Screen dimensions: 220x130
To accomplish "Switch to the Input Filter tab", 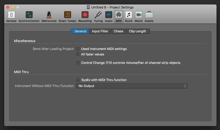I will pyautogui.click(x=100, y=31).
